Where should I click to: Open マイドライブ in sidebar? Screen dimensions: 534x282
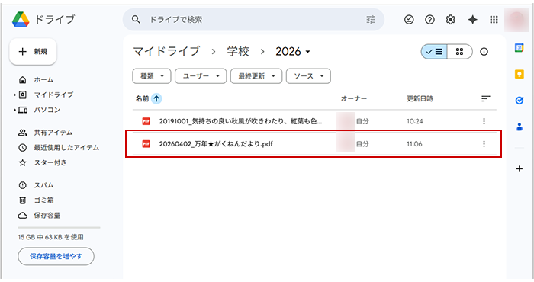coord(53,95)
